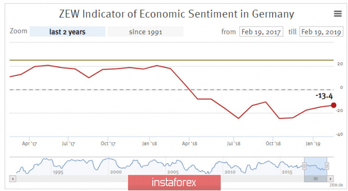Grab the left navigator range handle
The width and height of the screenshot is (348, 191).
point(304,166)
